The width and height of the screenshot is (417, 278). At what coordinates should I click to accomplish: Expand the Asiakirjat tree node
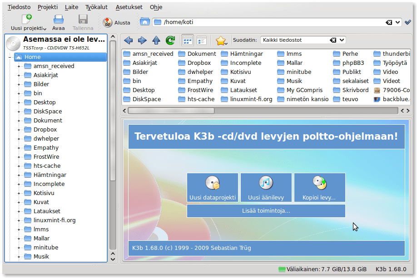coord(19,75)
